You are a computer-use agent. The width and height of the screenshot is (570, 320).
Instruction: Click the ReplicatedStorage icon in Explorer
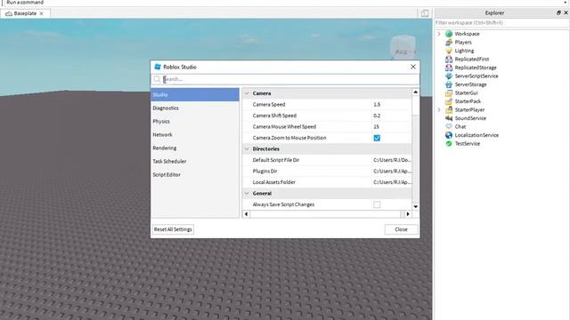(x=449, y=68)
